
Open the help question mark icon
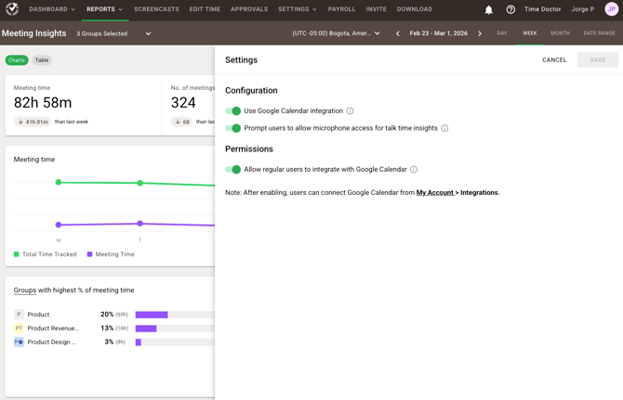tap(510, 10)
